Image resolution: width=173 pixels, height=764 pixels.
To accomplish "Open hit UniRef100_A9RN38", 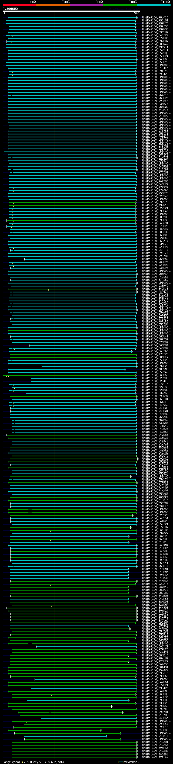I will tap(155, 29).
